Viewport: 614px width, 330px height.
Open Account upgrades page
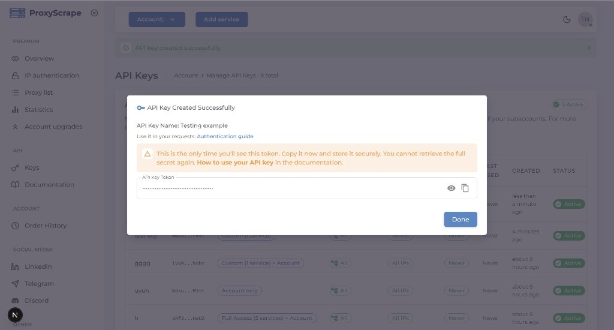coord(53,127)
